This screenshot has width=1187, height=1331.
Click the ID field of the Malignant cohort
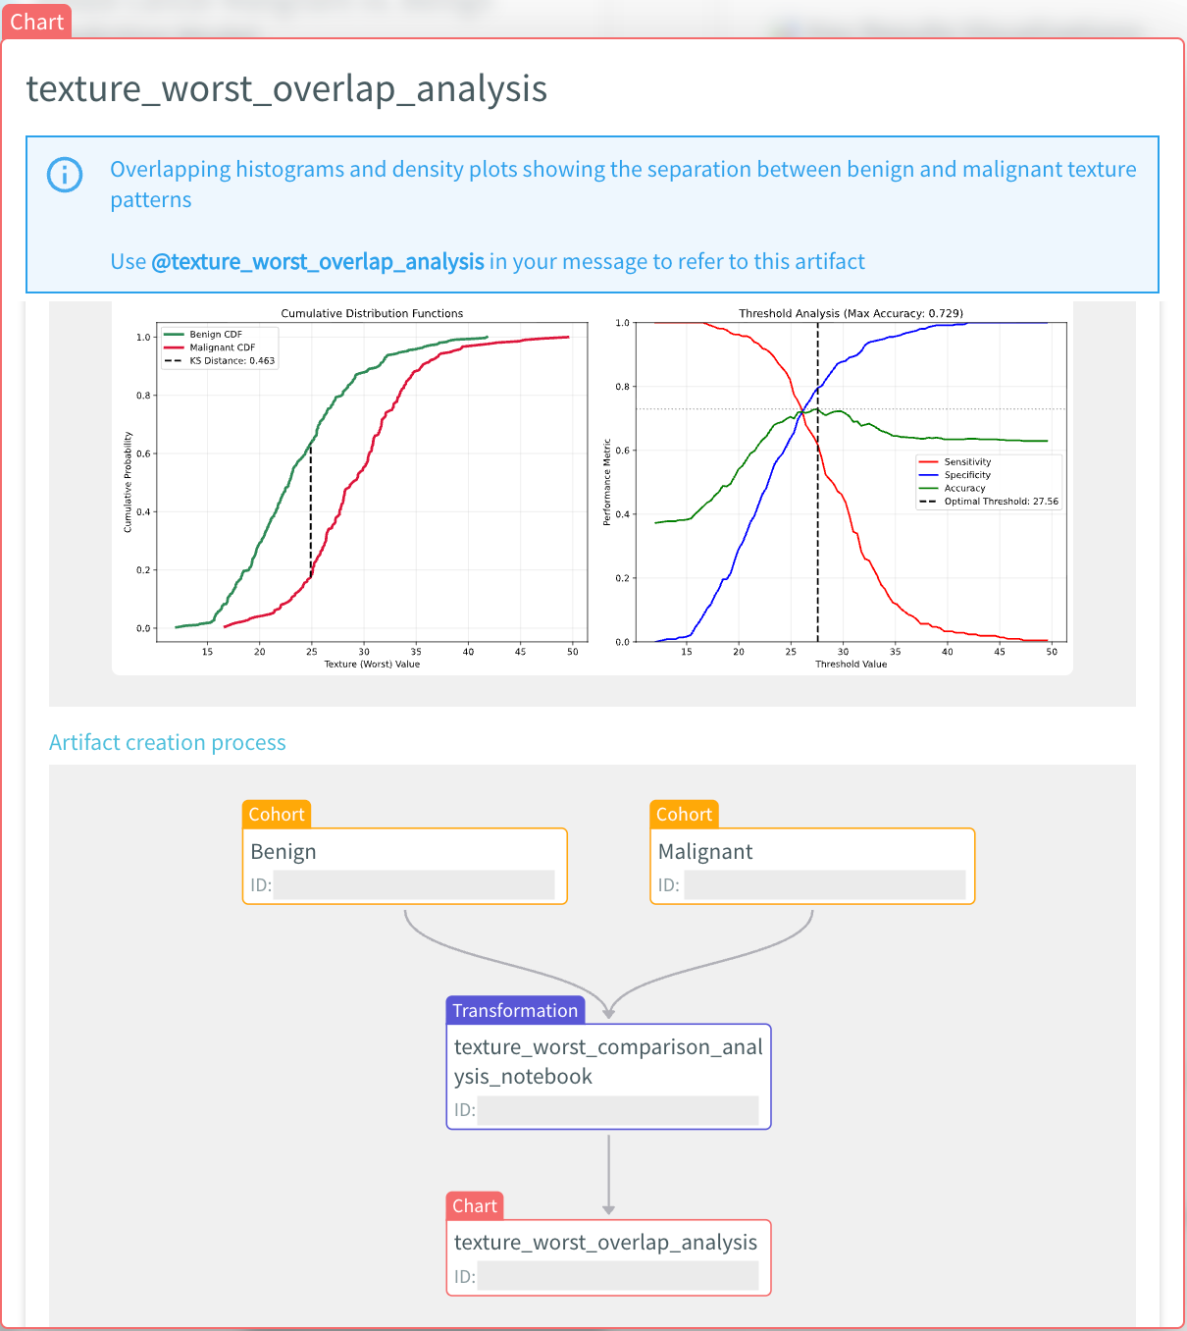[x=824, y=884]
